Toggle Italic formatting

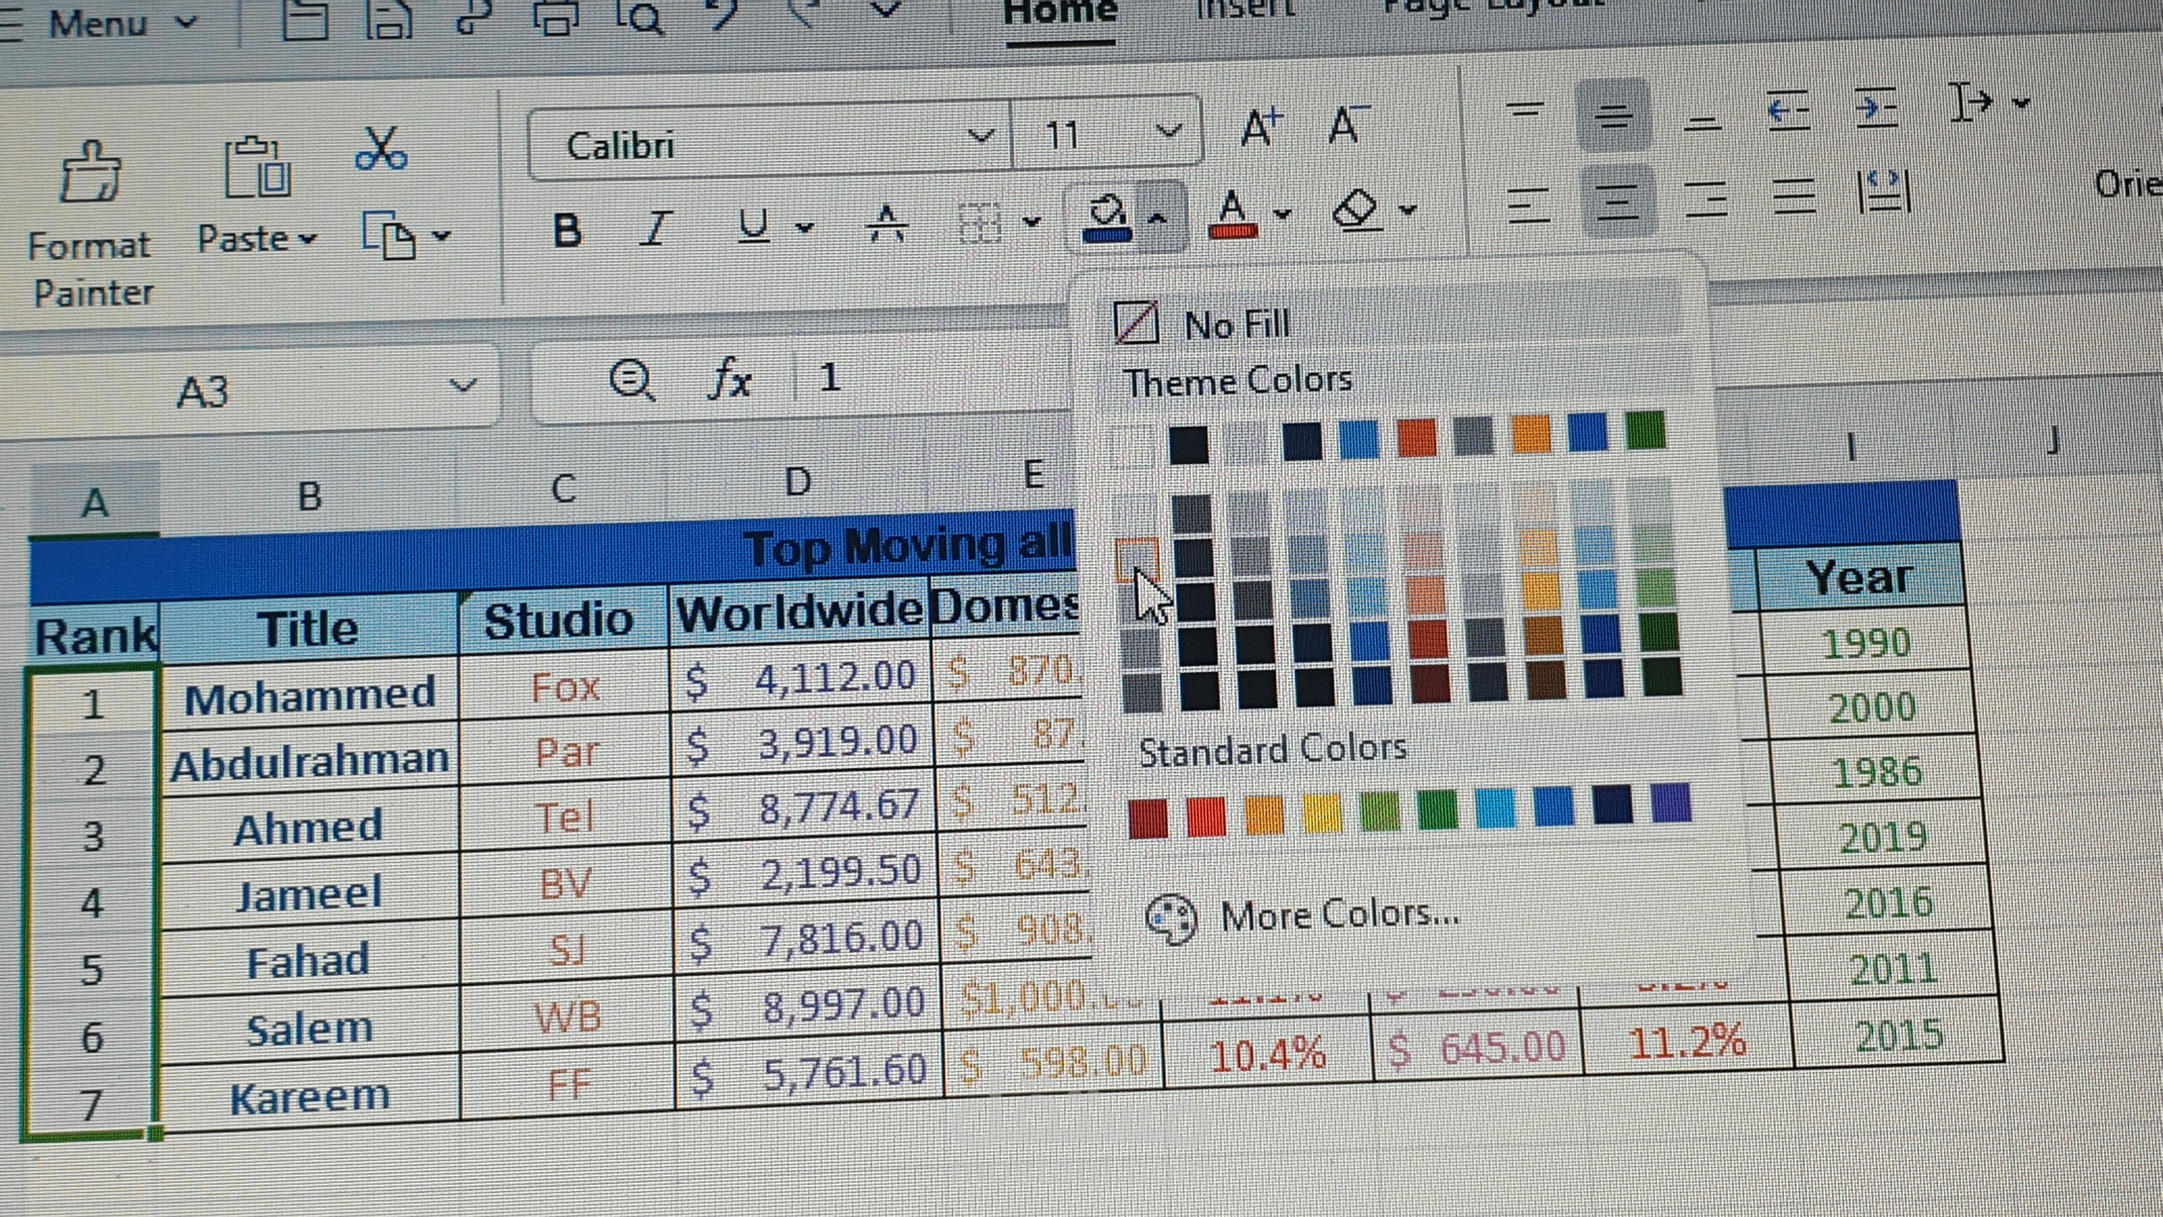click(x=656, y=228)
